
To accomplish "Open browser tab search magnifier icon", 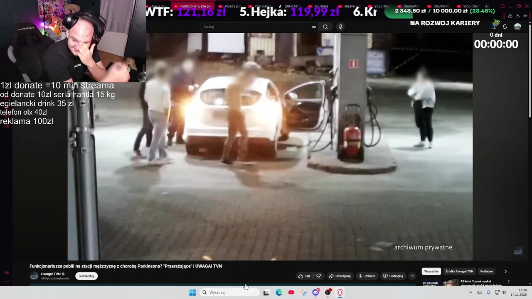I will 502,6.
